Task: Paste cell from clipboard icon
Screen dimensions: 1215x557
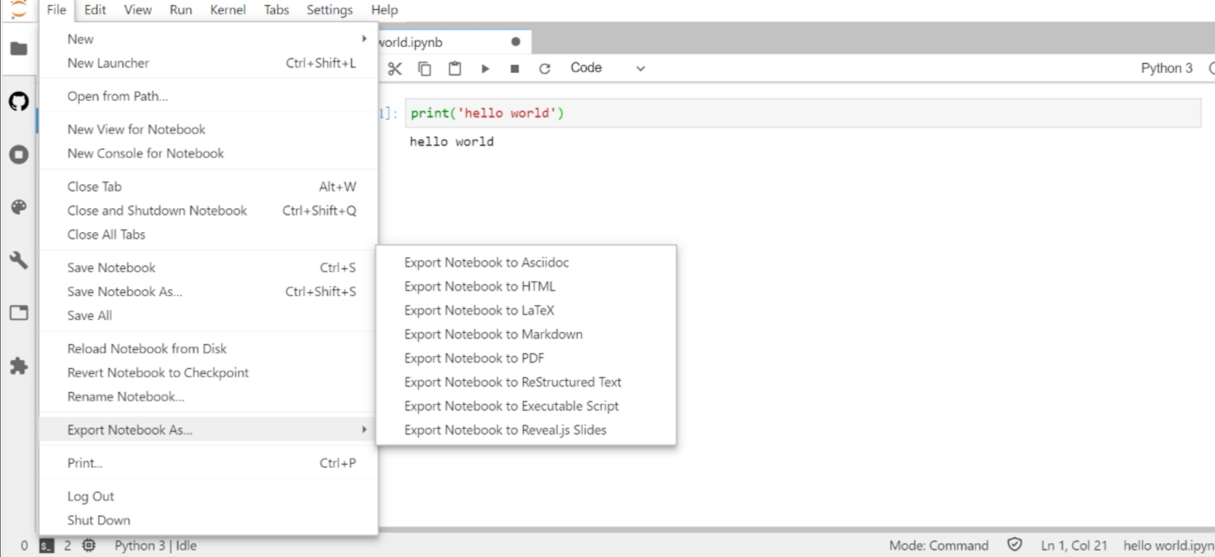Action: [x=455, y=68]
